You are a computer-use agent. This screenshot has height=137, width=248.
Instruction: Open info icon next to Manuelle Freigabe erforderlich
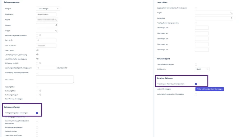click(40, 35)
